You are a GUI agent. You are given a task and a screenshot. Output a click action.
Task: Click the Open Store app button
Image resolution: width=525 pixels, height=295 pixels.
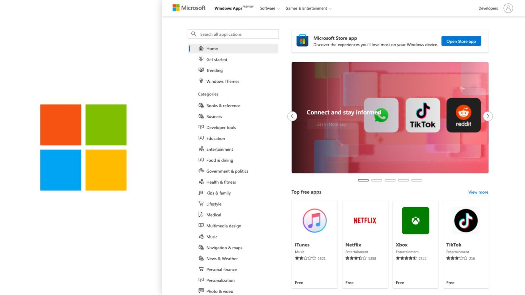(461, 41)
